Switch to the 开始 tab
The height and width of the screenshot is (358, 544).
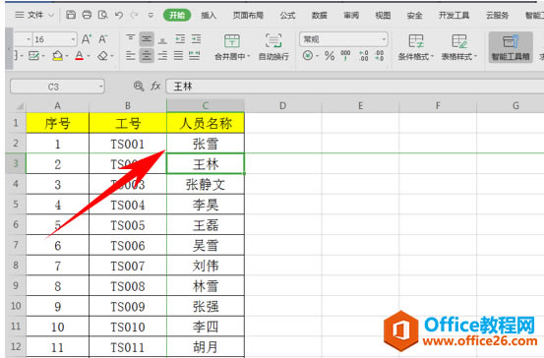point(177,15)
